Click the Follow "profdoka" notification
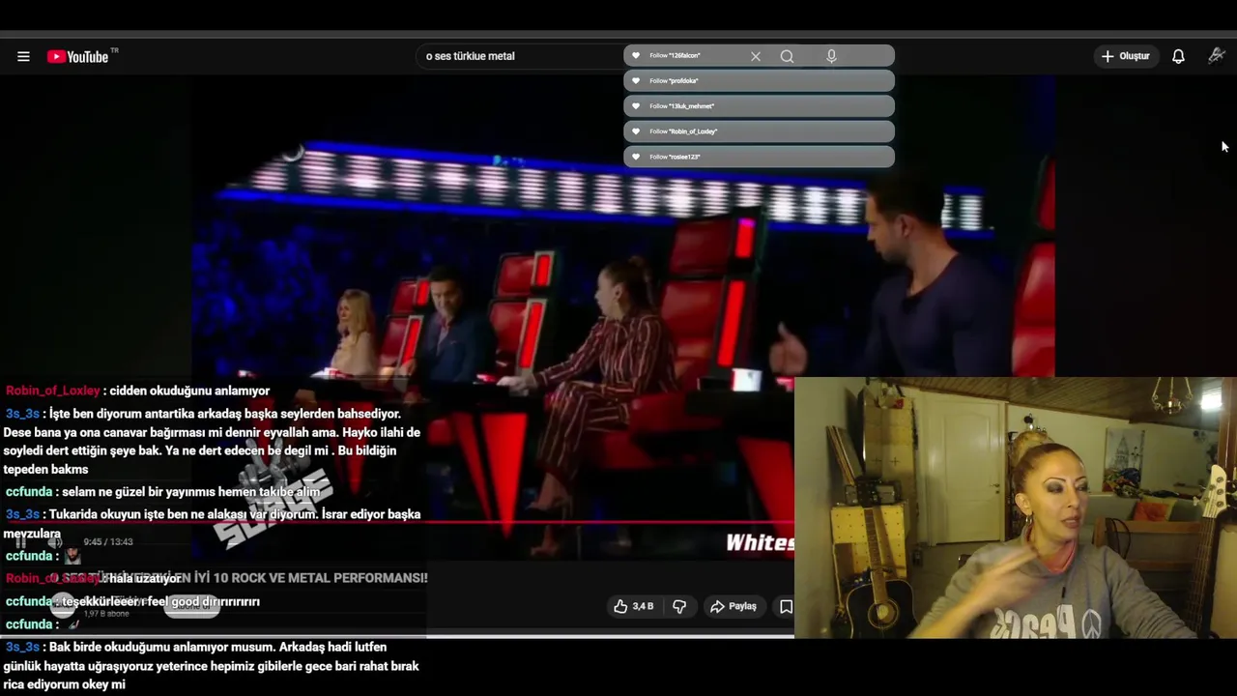Screen dimensions: 1237x696 pos(759,81)
